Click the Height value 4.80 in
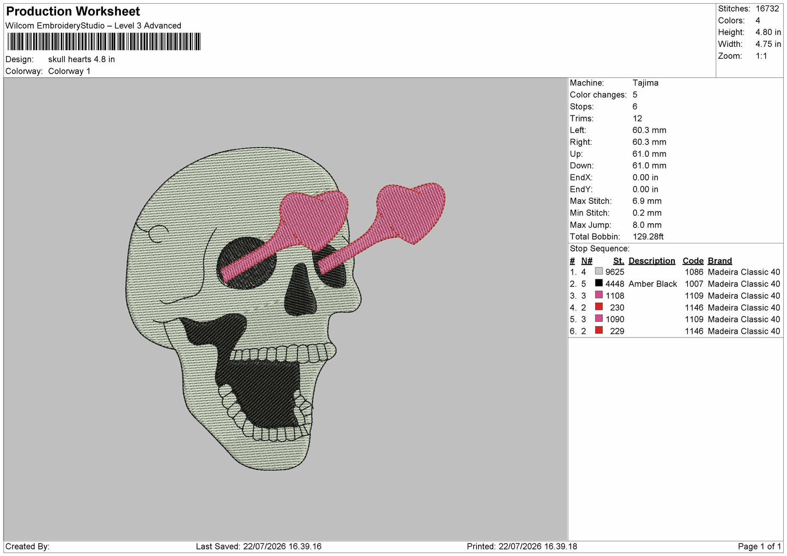Viewport: 787px width, 556px height. click(x=768, y=32)
